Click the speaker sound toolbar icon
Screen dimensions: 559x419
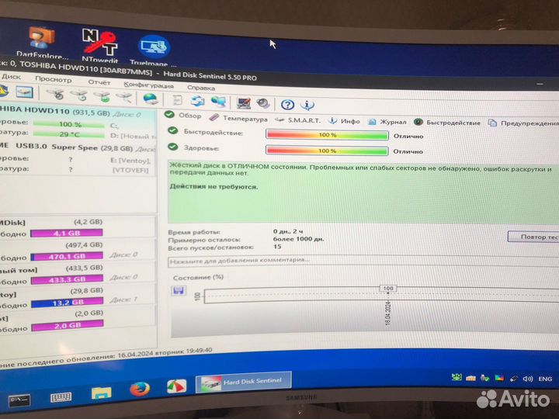[263, 104]
